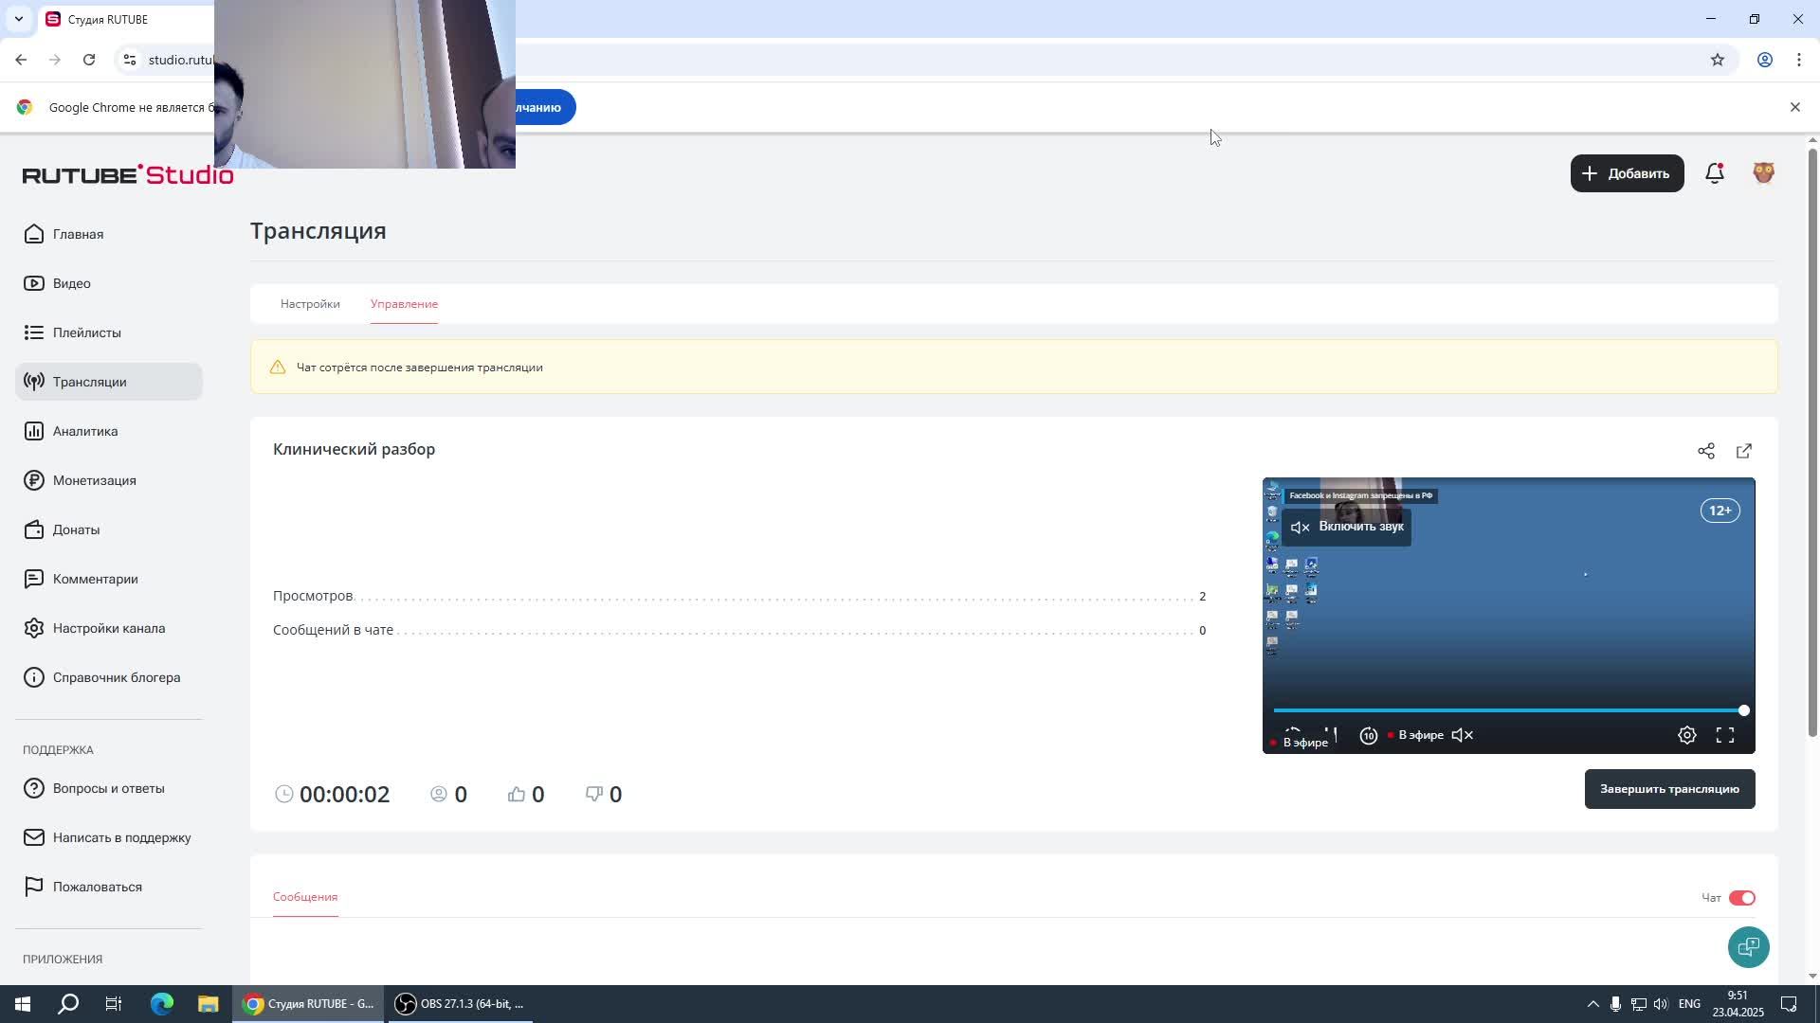Unmute the player via the speaker icon
Screen dimensions: 1820x1023
pyautogui.click(x=1463, y=735)
